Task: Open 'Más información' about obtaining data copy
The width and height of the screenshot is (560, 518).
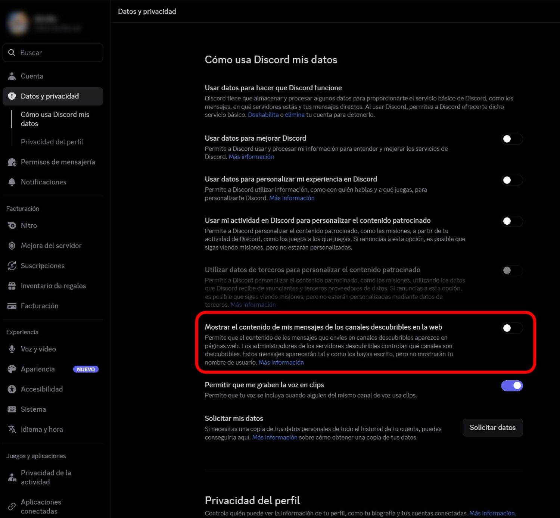Action: point(275,437)
